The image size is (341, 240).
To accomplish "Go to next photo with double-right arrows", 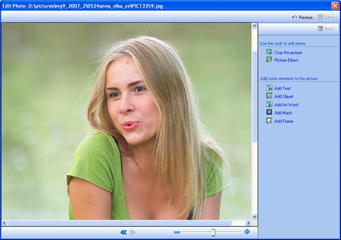I will pos(132,233).
